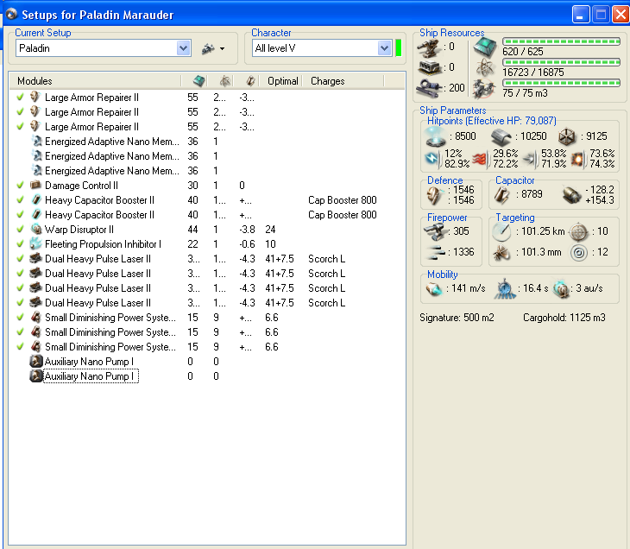Screen dimensions: 630x549
Task: Click the armor hitpoints icon showing 10250
Action: pyautogui.click(x=501, y=136)
